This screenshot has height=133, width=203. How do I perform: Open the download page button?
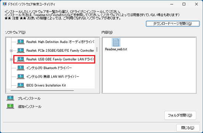pos(173,24)
